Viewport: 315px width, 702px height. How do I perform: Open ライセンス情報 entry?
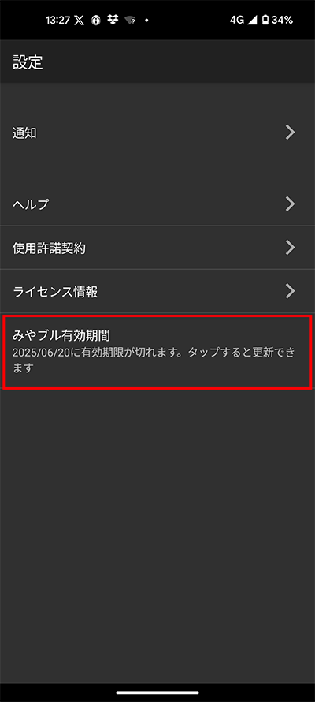(x=157, y=292)
